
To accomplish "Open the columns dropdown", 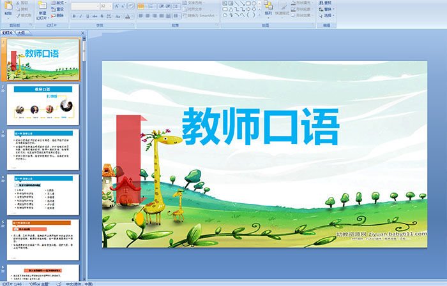I will (x=177, y=16).
